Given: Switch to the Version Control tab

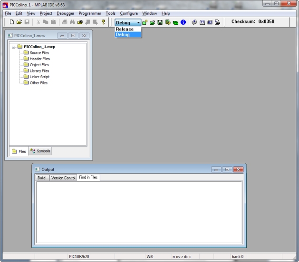Looking at the screenshot, I should (63, 178).
